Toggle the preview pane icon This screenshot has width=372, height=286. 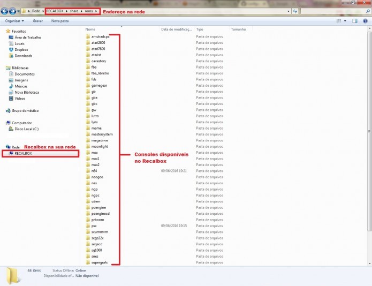point(355,21)
